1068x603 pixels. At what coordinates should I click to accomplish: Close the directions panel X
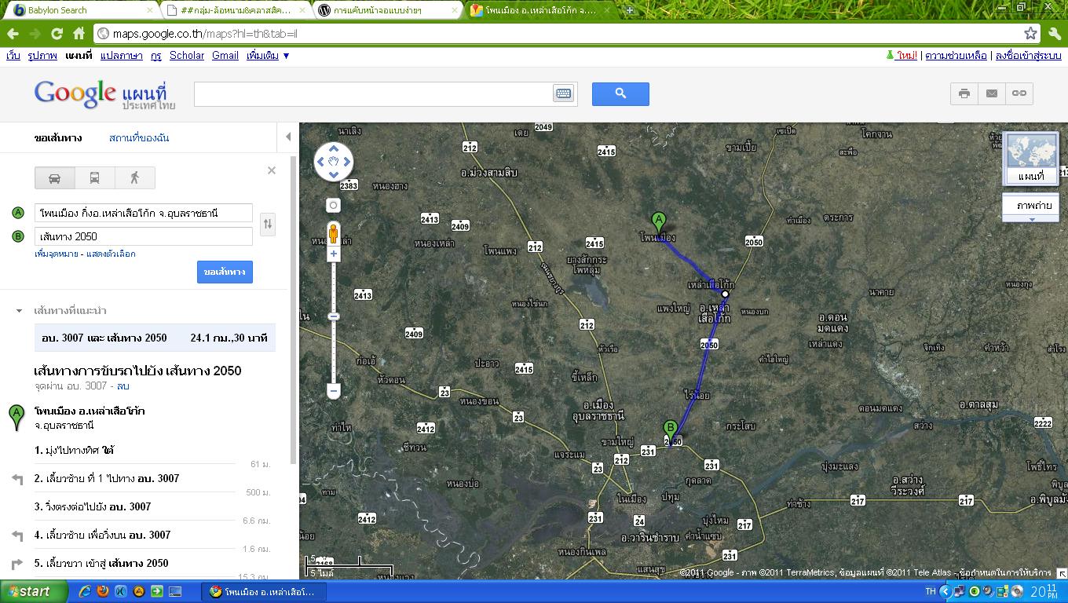272,170
